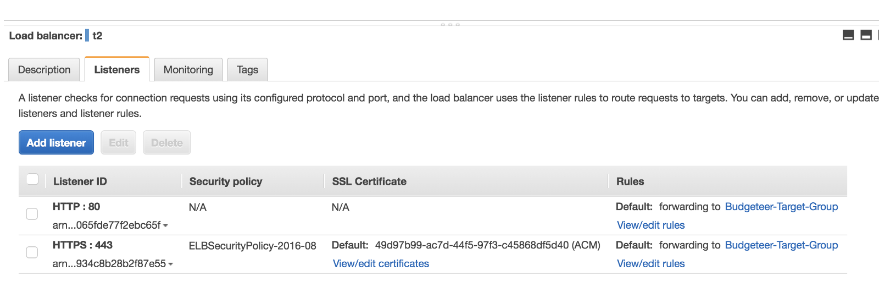Go to the Tags tab
This screenshot has height=287, width=879.
(x=247, y=70)
